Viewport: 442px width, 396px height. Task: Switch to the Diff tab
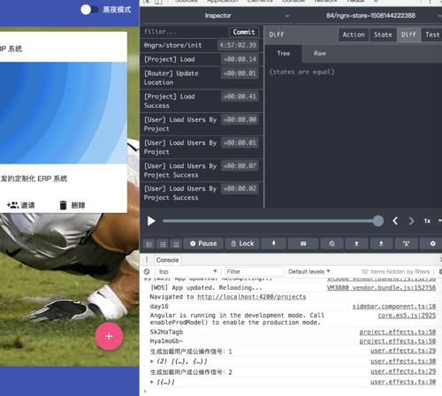(x=408, y=34)
